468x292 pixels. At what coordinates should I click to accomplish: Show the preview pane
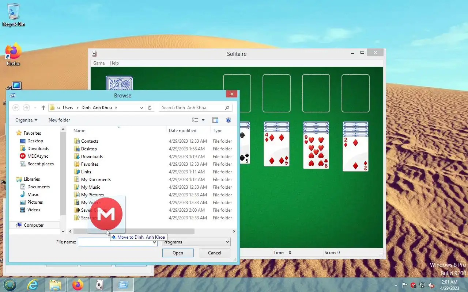[215, 120]
